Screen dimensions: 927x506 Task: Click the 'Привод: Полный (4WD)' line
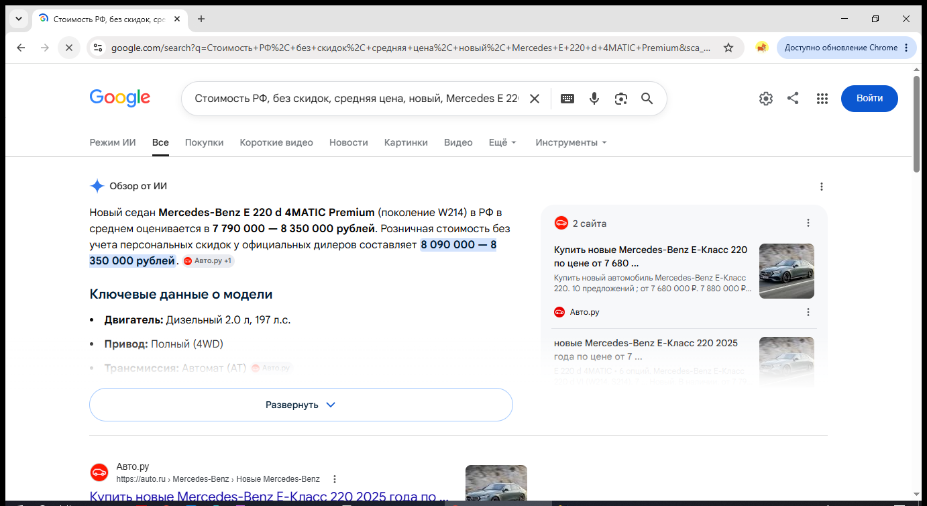(164, 344)
